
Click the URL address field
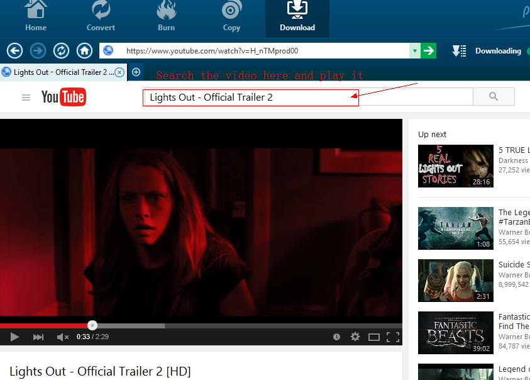click(x=254, y=51)
